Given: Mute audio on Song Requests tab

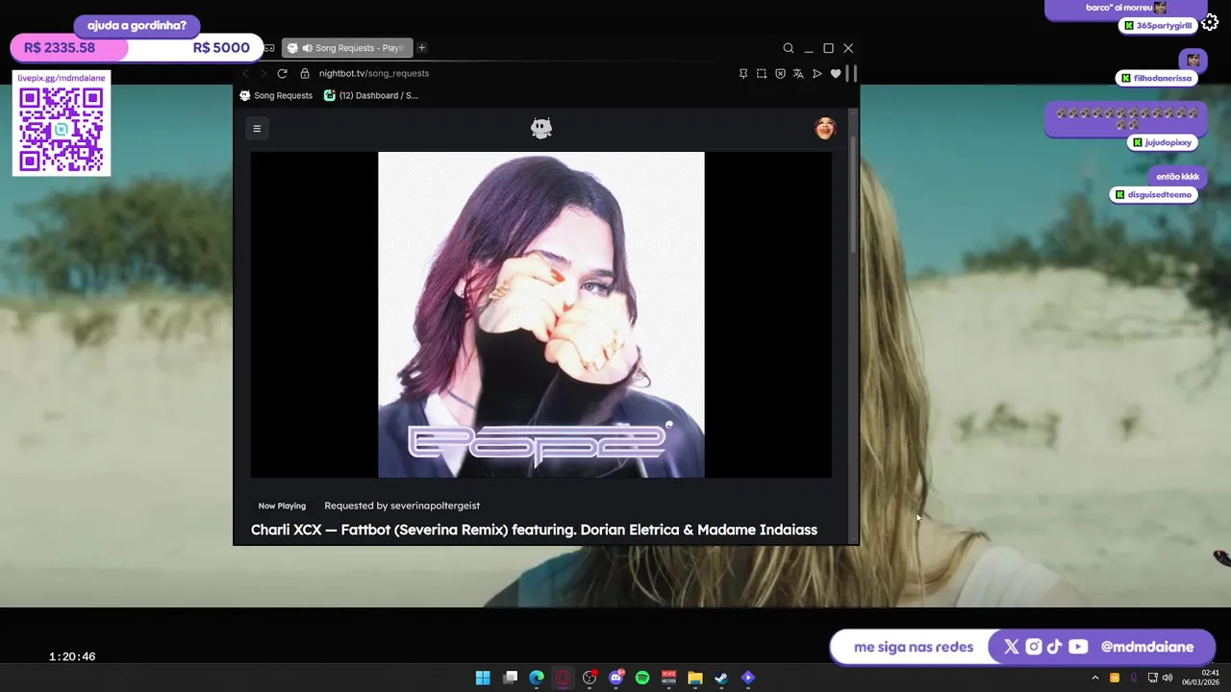Looking at the screenshot, I should [x=307, y=48].
